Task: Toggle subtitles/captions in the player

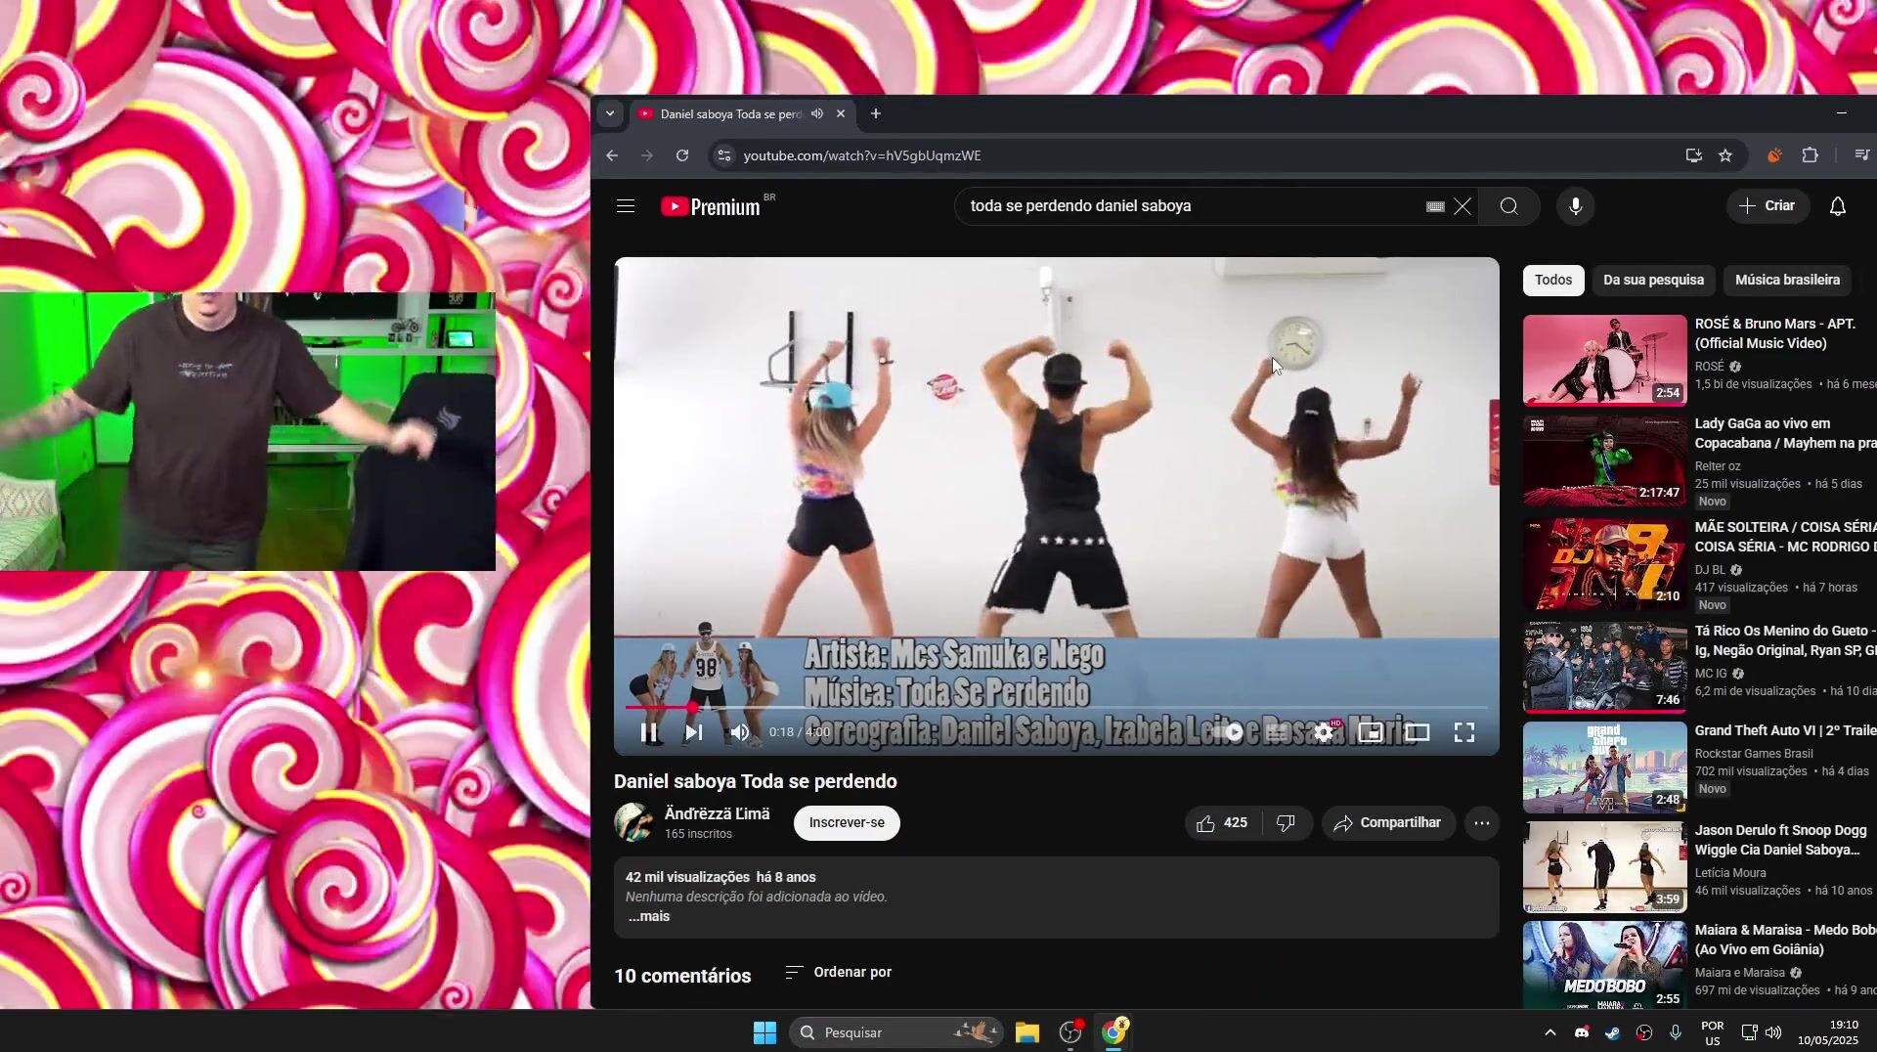Action: pyautogui.click(x=1276, y=732)
